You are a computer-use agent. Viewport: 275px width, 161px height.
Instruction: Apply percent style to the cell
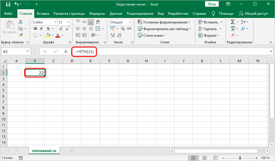click(123, 29)
